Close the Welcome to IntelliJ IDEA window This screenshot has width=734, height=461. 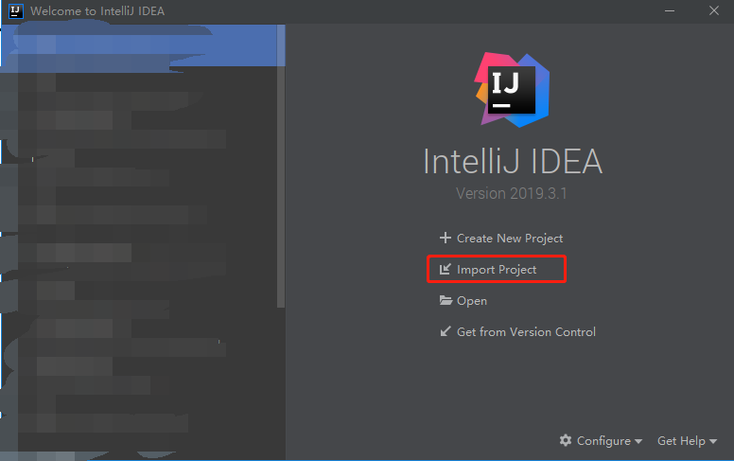point(714,11)
